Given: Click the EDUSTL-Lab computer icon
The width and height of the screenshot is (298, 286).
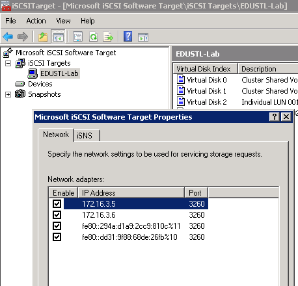Looking at the screenshot, I should 33,73.
